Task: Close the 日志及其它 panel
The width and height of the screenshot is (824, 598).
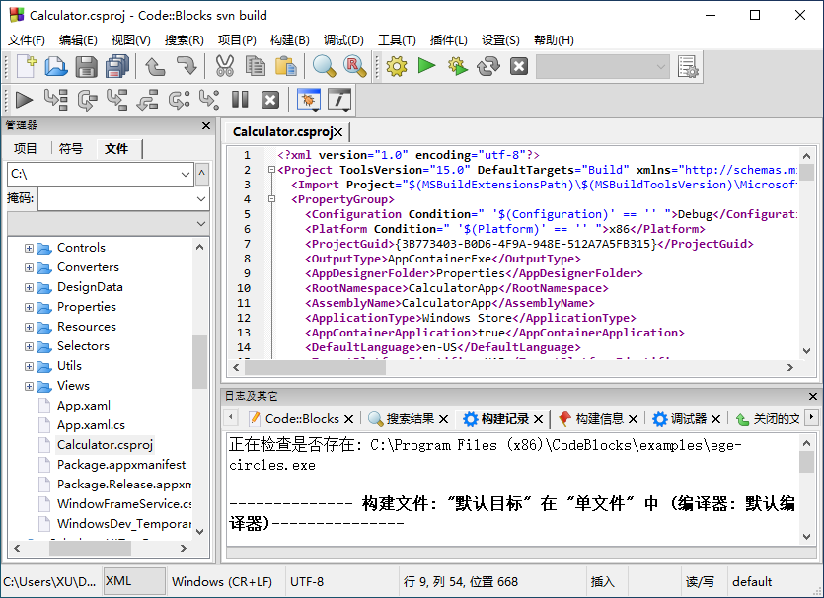Action: point(812,396)
